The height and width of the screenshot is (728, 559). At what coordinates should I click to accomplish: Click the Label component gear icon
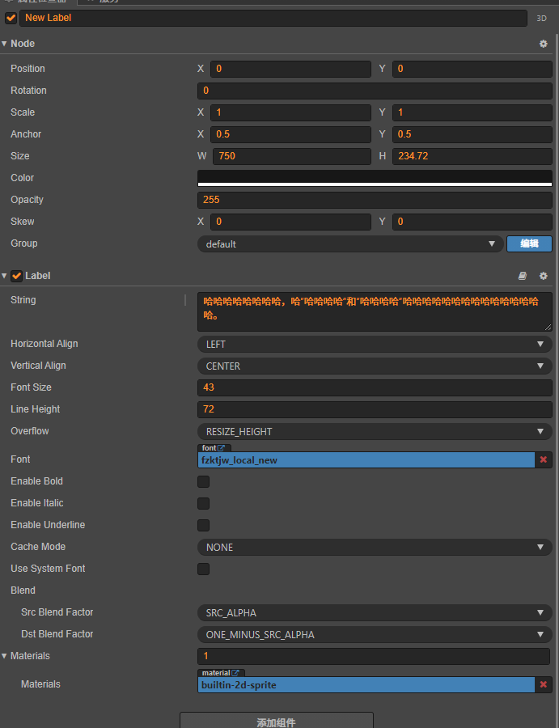coord(544,276)
